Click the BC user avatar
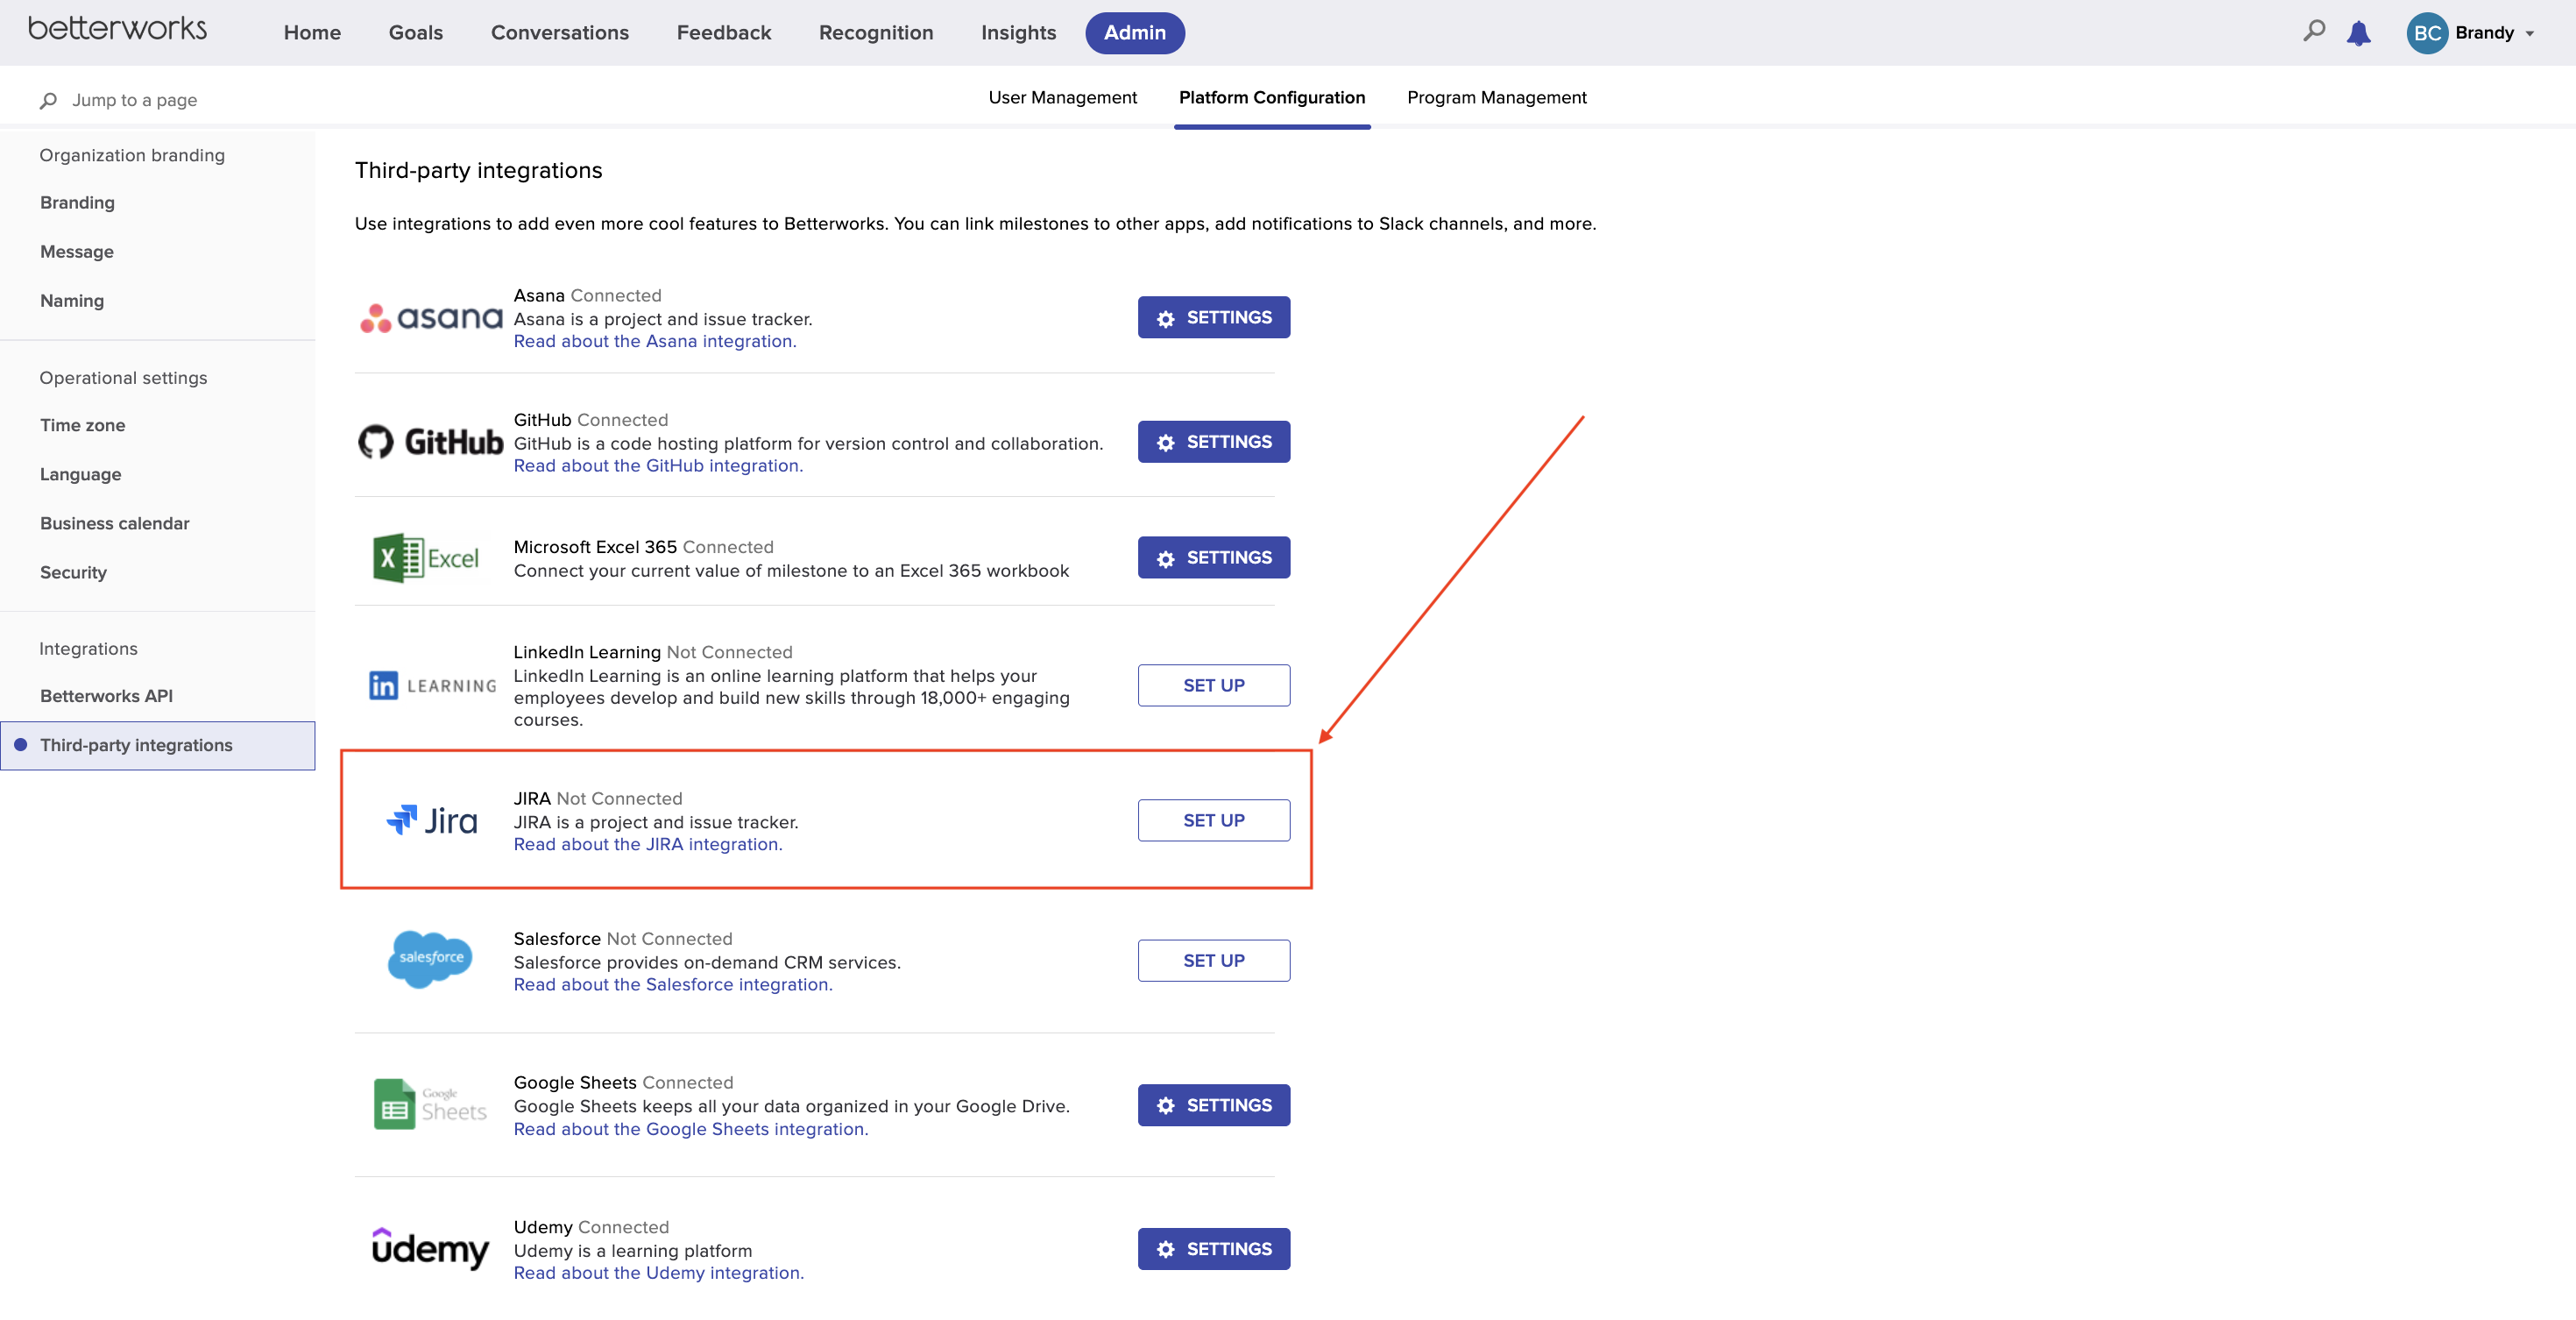Image resolution: width=2576 pixels, height=1320 pixels. coord(2427,33)
